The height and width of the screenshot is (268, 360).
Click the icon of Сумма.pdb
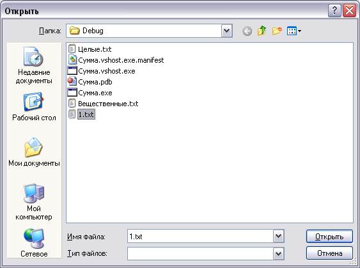coord(72,82)
